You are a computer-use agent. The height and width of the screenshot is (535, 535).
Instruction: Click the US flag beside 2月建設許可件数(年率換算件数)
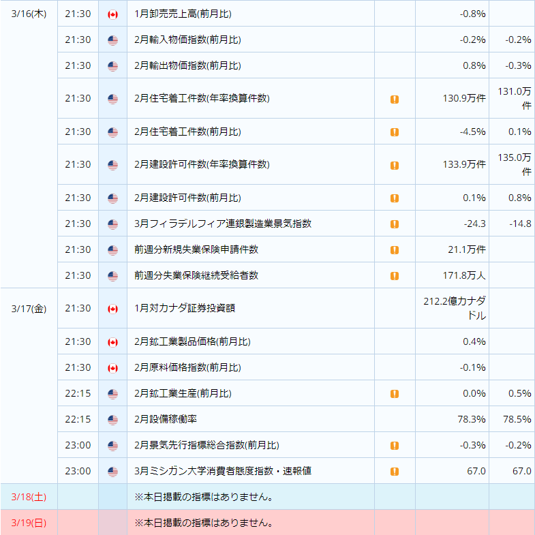coord(112,165)
